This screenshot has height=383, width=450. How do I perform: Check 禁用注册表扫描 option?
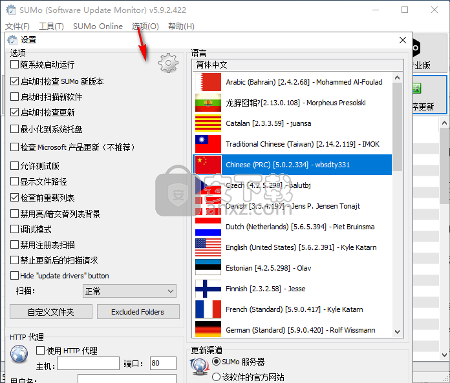[14, 245]
